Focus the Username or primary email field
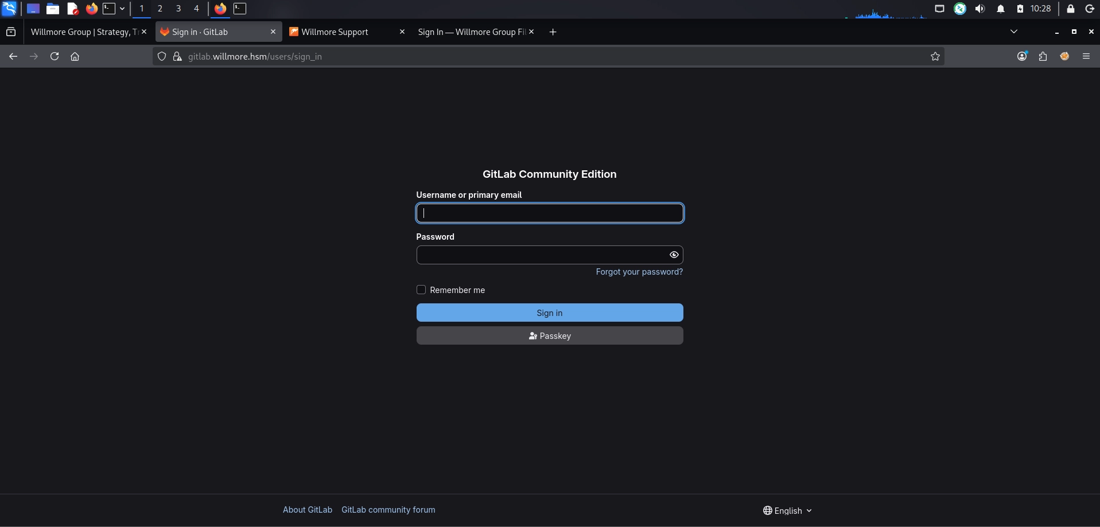1100x527 pixels. [x=550, y=213]
